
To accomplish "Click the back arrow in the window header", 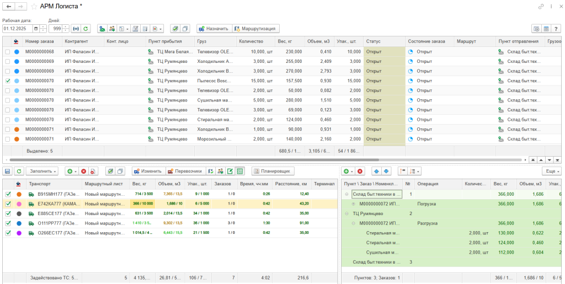I will pos(9,6).
